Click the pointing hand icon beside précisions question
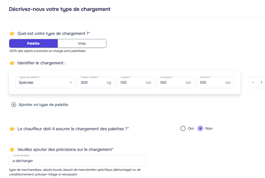 pos(12,150)
